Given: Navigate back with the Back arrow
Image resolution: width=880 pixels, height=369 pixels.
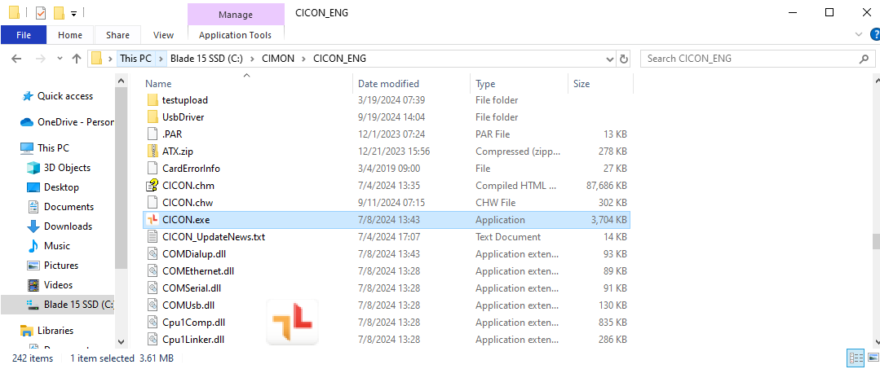Looking at the screenshot, I should tap(17, 59).
